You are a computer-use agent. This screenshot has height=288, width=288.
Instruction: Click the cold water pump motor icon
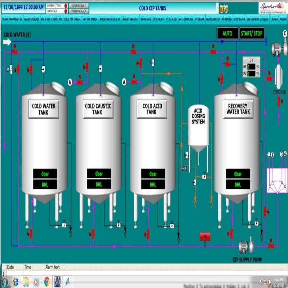pos(279,48)
